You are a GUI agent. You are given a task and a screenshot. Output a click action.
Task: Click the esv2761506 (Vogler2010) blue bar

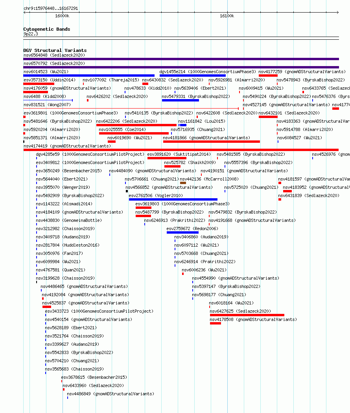tap(173, 199)
